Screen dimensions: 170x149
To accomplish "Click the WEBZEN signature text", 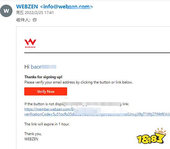I will pos(31,139).
